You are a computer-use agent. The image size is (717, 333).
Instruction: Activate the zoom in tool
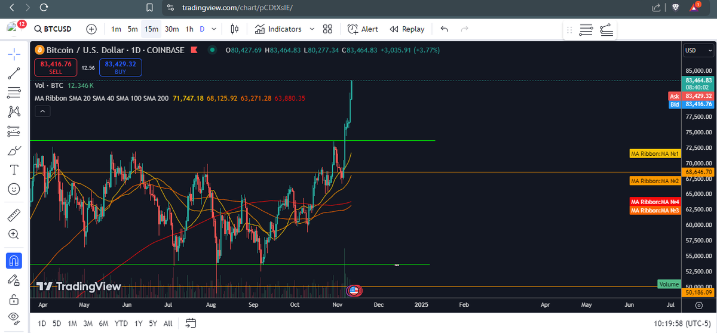(x=14, y=234)
